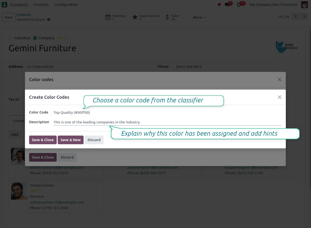Click the Opportunities star icon
Screen dimensions: 311x228
(x=135, y=17)
